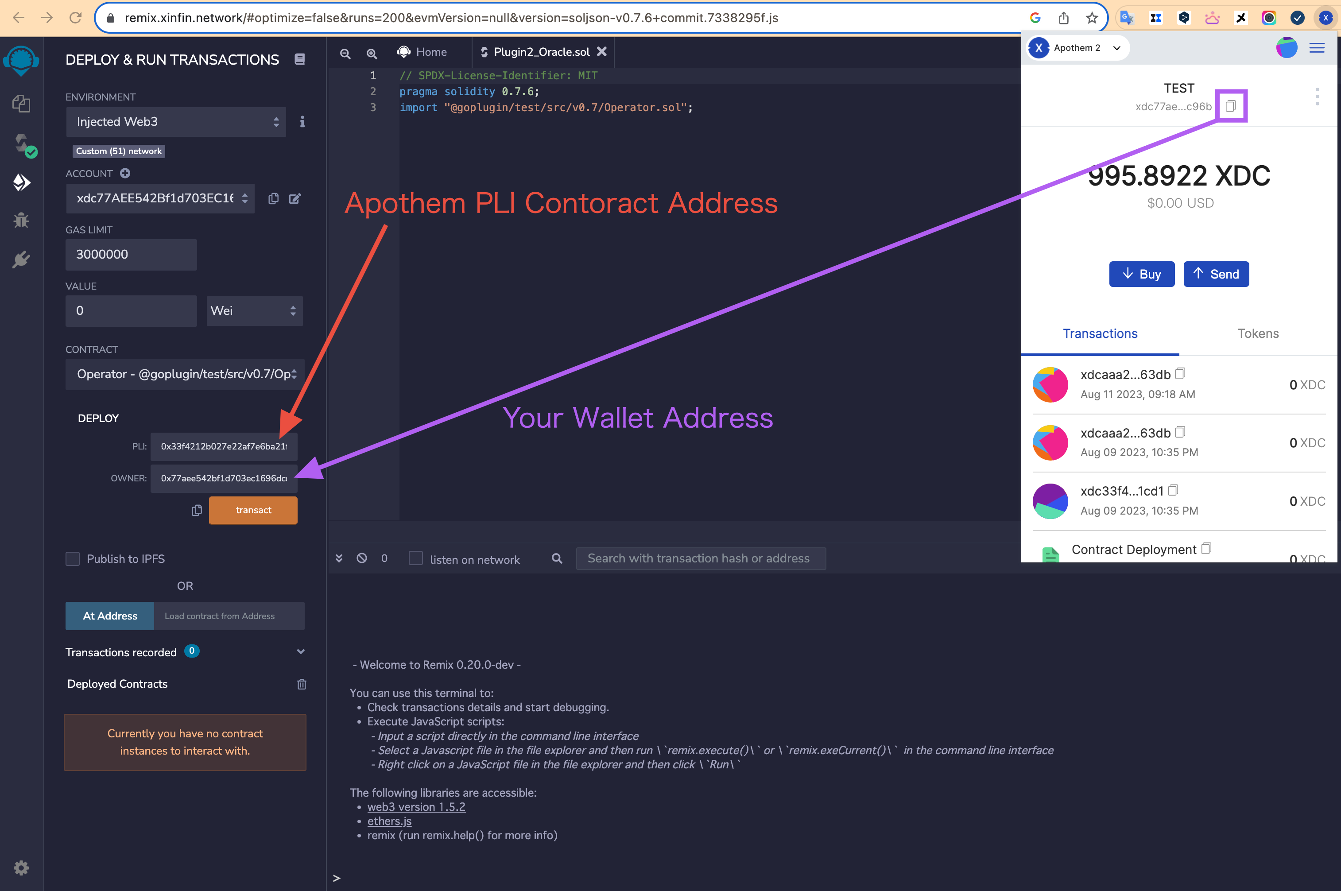Open the Wei unit dropdown
Screen dimensions: 1341x891
(x=254, y=311)
